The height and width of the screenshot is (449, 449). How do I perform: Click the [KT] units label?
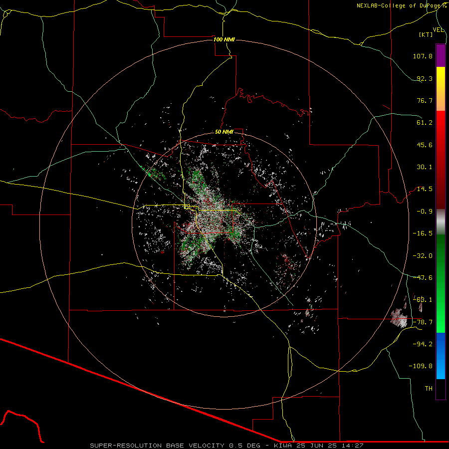click(426, 34)
